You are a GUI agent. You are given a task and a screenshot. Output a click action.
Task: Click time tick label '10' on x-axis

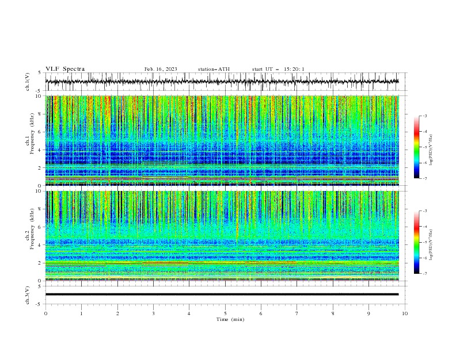[x=405, y=313]
